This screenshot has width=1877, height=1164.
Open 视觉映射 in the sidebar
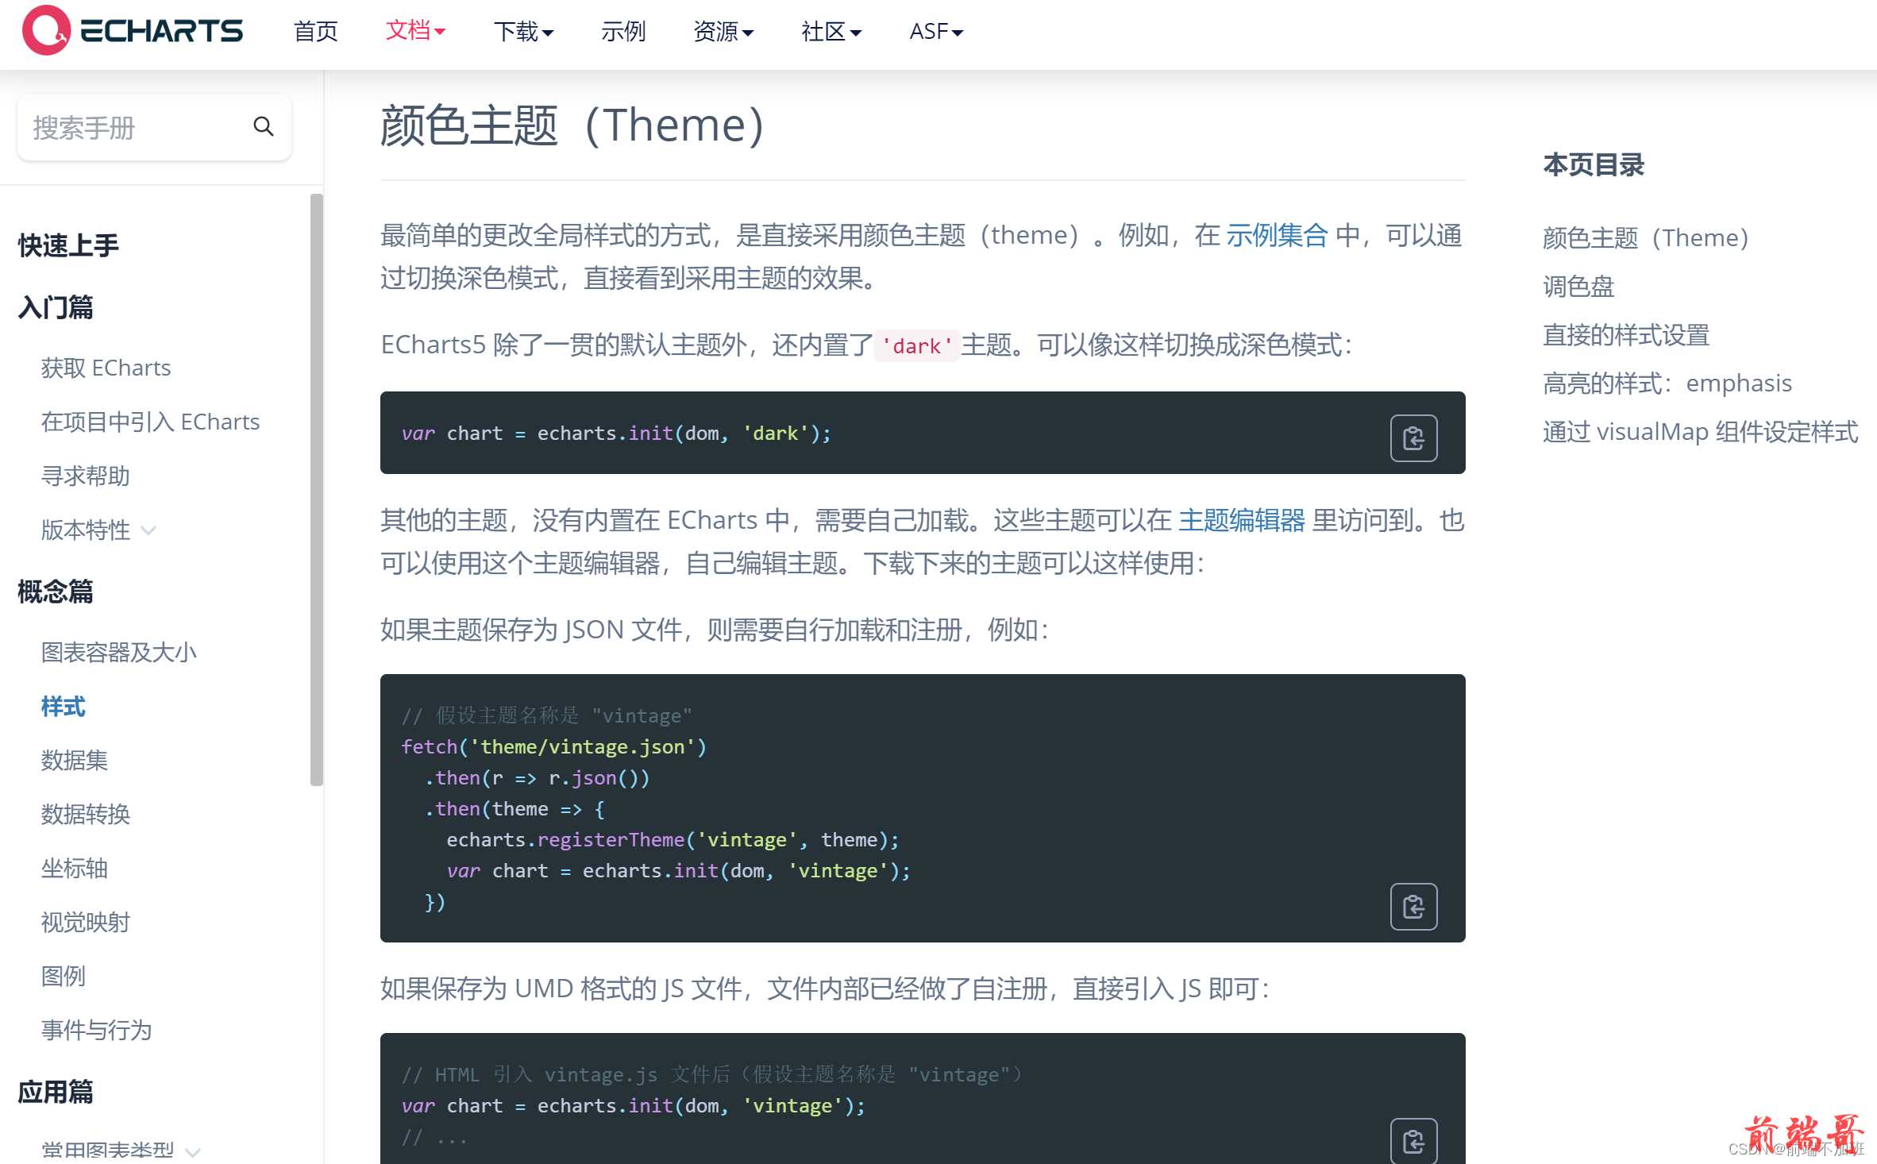[85, 922]
